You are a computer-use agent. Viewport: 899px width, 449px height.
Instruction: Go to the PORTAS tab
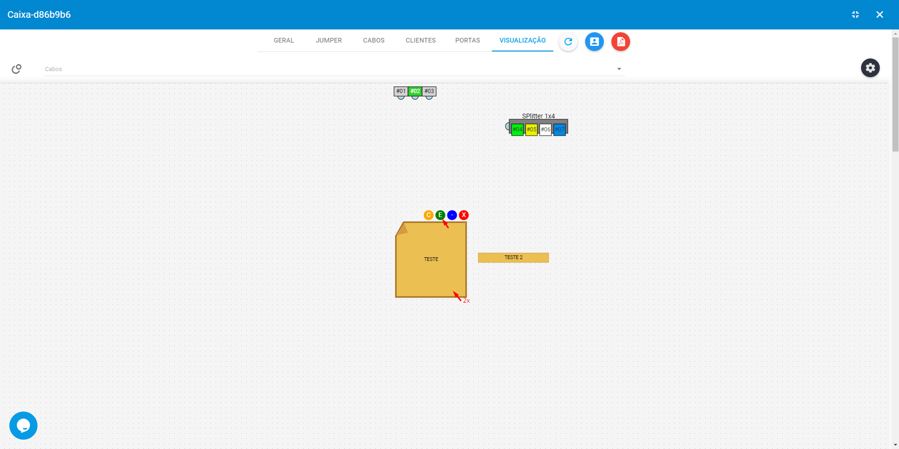click(x=468, y=41)
